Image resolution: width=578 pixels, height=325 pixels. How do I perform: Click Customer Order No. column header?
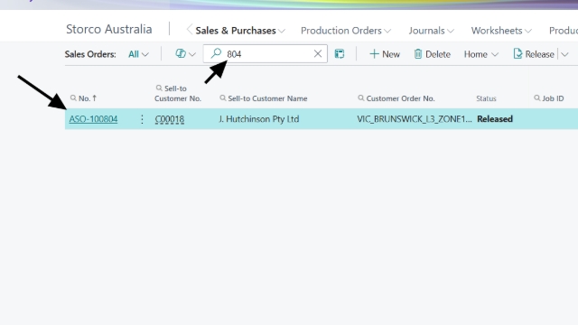396,98
